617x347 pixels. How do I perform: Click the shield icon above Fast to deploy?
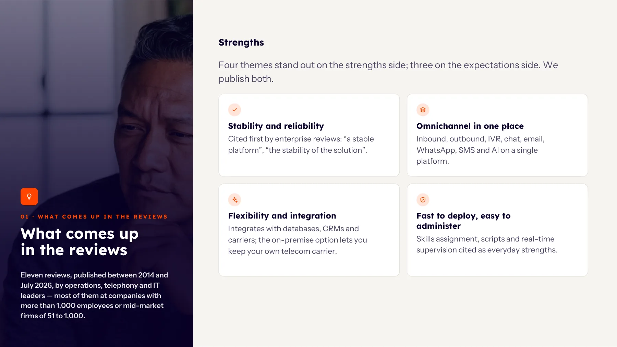point(423,200)
